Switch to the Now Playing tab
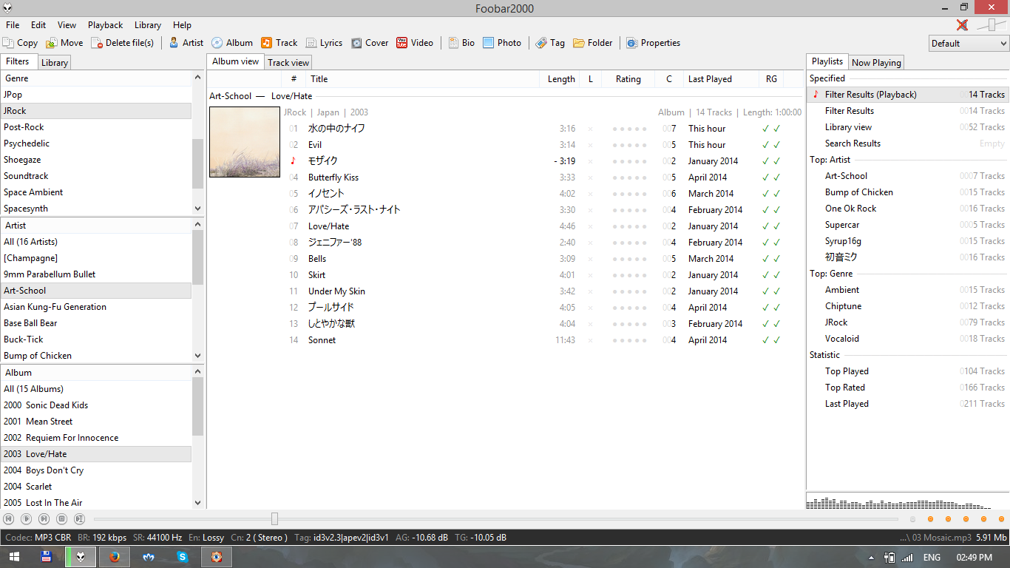Screen dimensions: 1010x568 coord(876,63)
